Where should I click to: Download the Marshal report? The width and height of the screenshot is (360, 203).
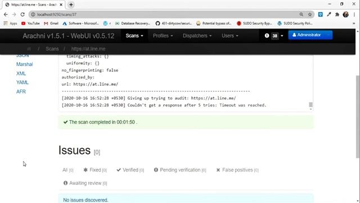(x=25, y=64)
